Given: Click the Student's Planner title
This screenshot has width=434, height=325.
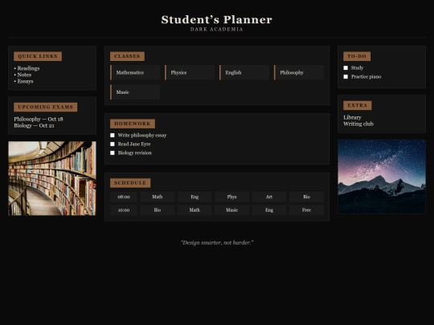Looking at the screenshot, I should click(217, 19).
